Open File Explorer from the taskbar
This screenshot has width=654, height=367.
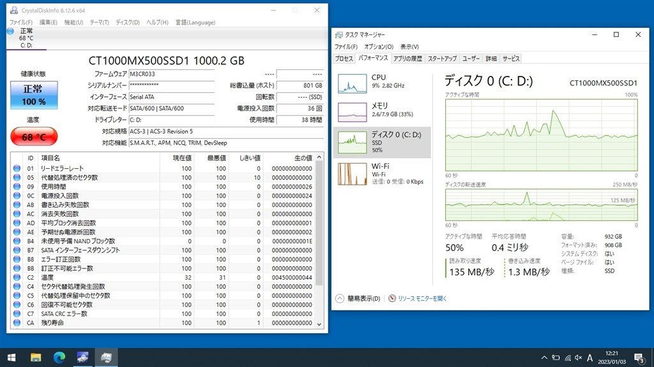coord(36,357)
